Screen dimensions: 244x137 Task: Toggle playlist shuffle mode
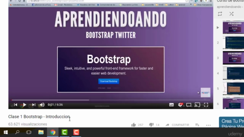pos(231,14)
